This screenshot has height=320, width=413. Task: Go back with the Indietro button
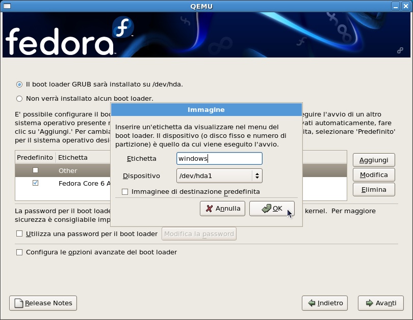point(324,303)
